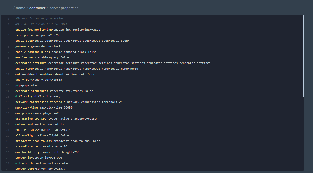Click the max-build-height=256 line
The image size is (313, 173).
click(47, 152)
